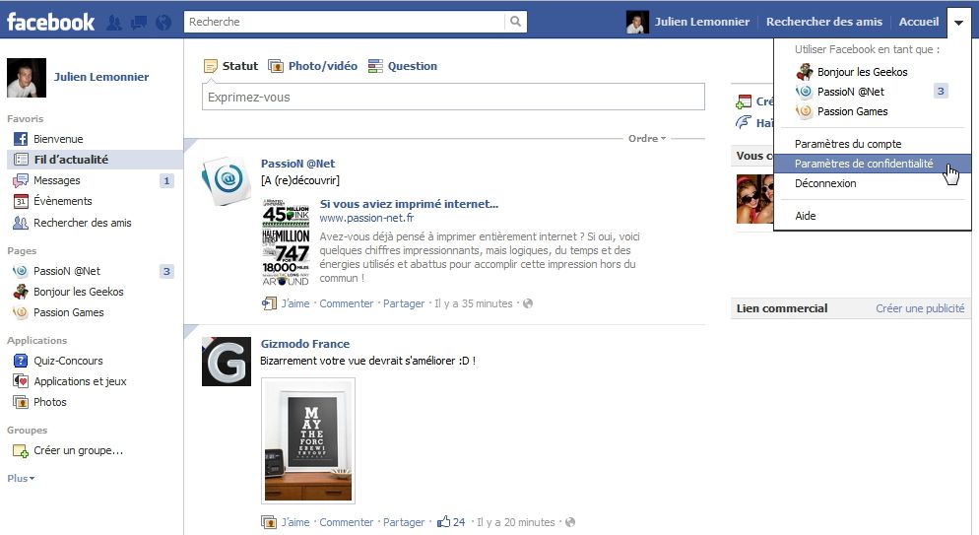Viewport: 979px width, 535px height.
Task: Click top bar profile thumbnail of Julien
Action: [637, 23]
